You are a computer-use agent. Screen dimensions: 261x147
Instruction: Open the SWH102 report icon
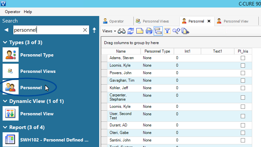(10, 140)
